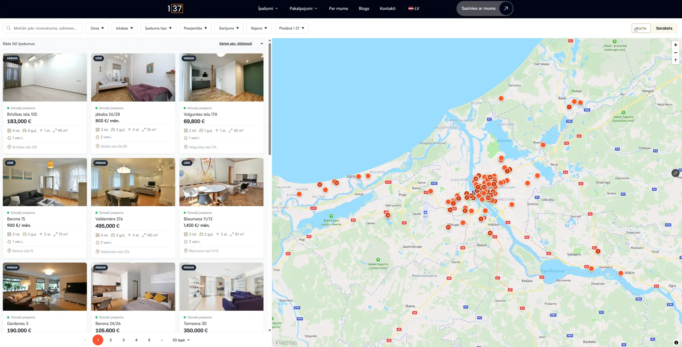This screenshot has height=347, width=682.
Task: Open the Brīvības iela 105 listing title
Action: point(22,114)
